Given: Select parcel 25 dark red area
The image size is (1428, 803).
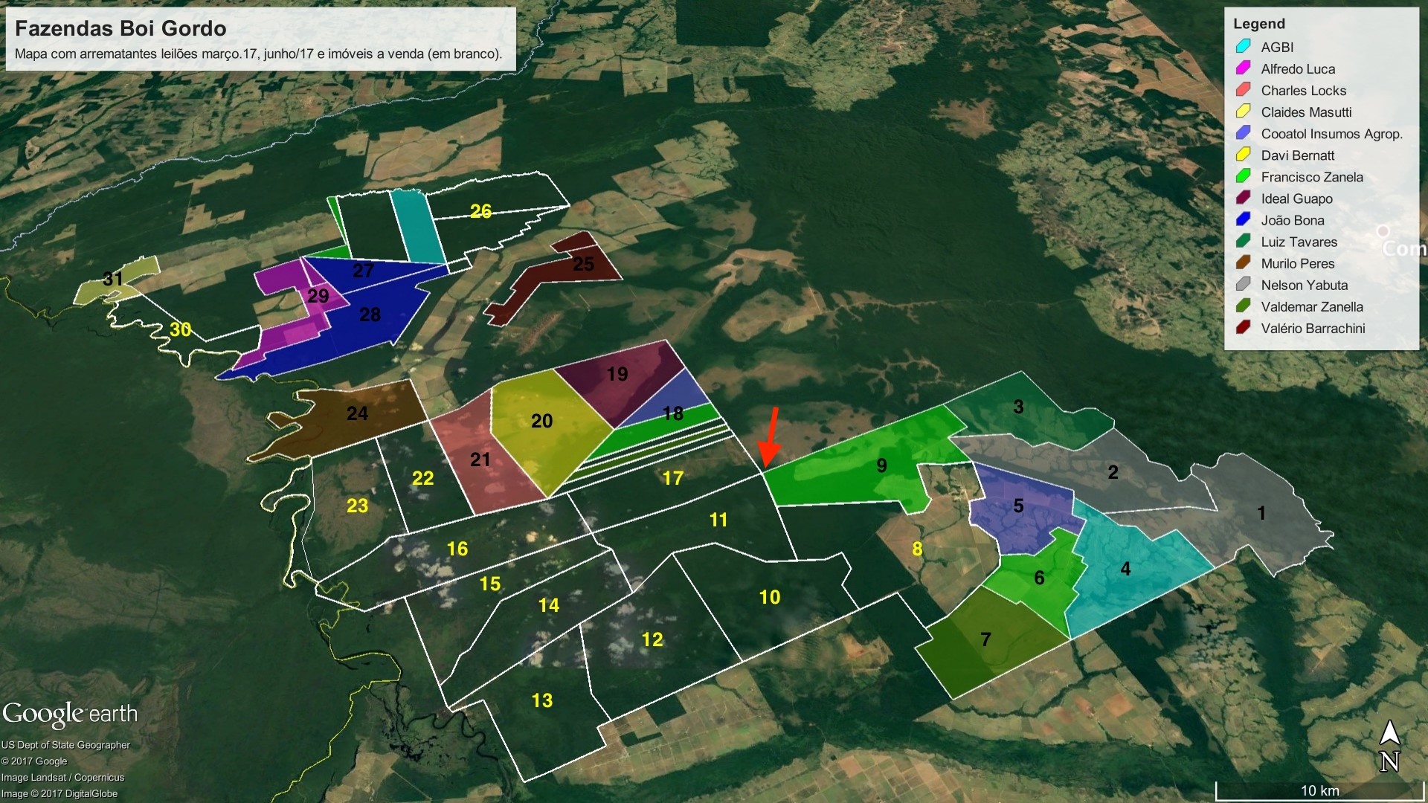Looking at the screenshot, I should pos(583,264).
